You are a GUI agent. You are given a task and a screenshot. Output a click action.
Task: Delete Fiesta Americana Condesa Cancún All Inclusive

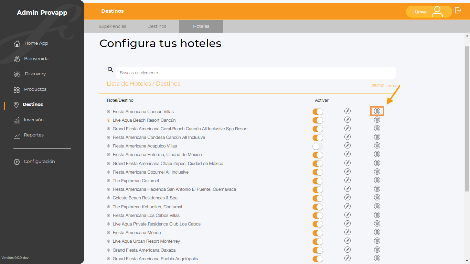(x=377, y=137)
